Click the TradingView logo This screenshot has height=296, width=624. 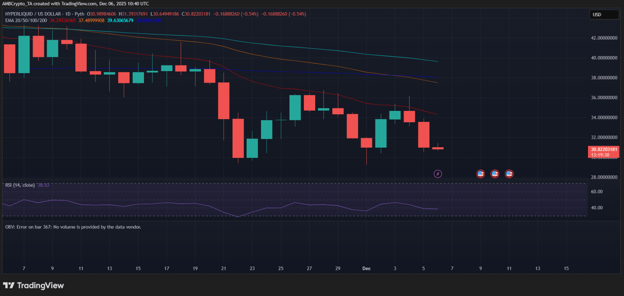33,285
